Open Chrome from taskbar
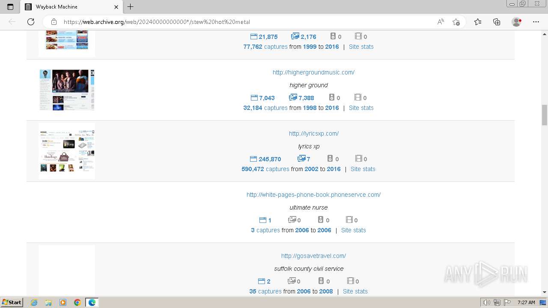This screenshot has height=308, width=548. 77,302
